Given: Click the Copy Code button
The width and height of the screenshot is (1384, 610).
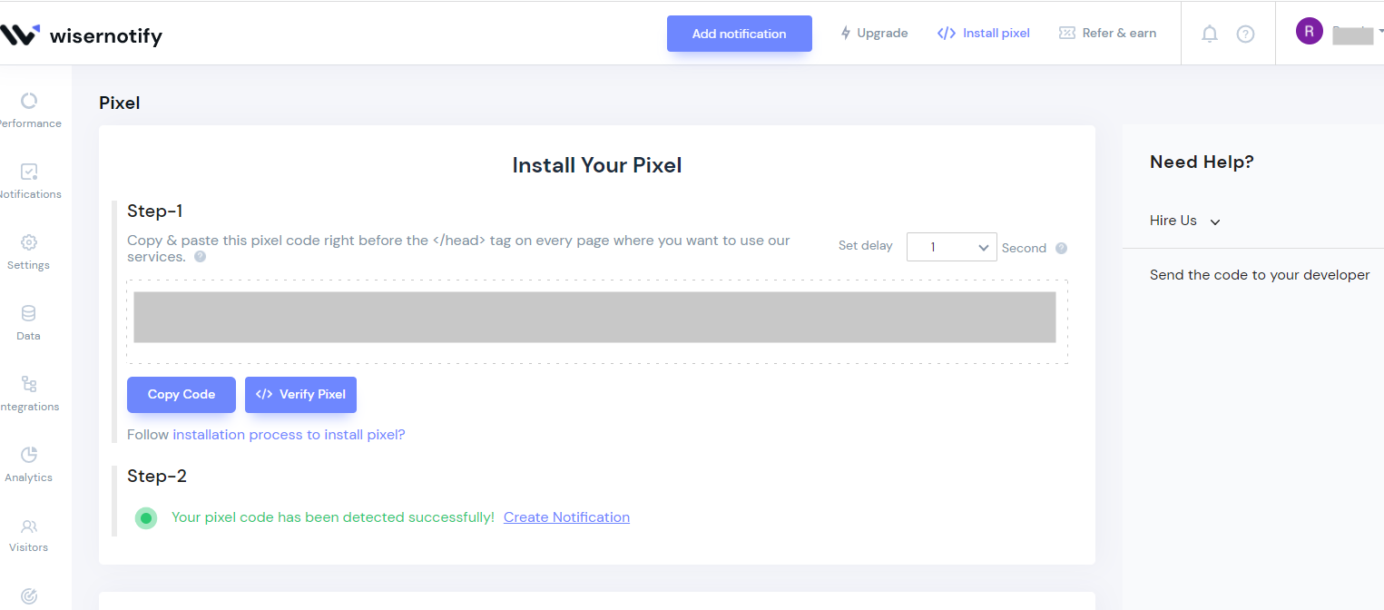Looking at the screenshot, I should coord(181,394).
